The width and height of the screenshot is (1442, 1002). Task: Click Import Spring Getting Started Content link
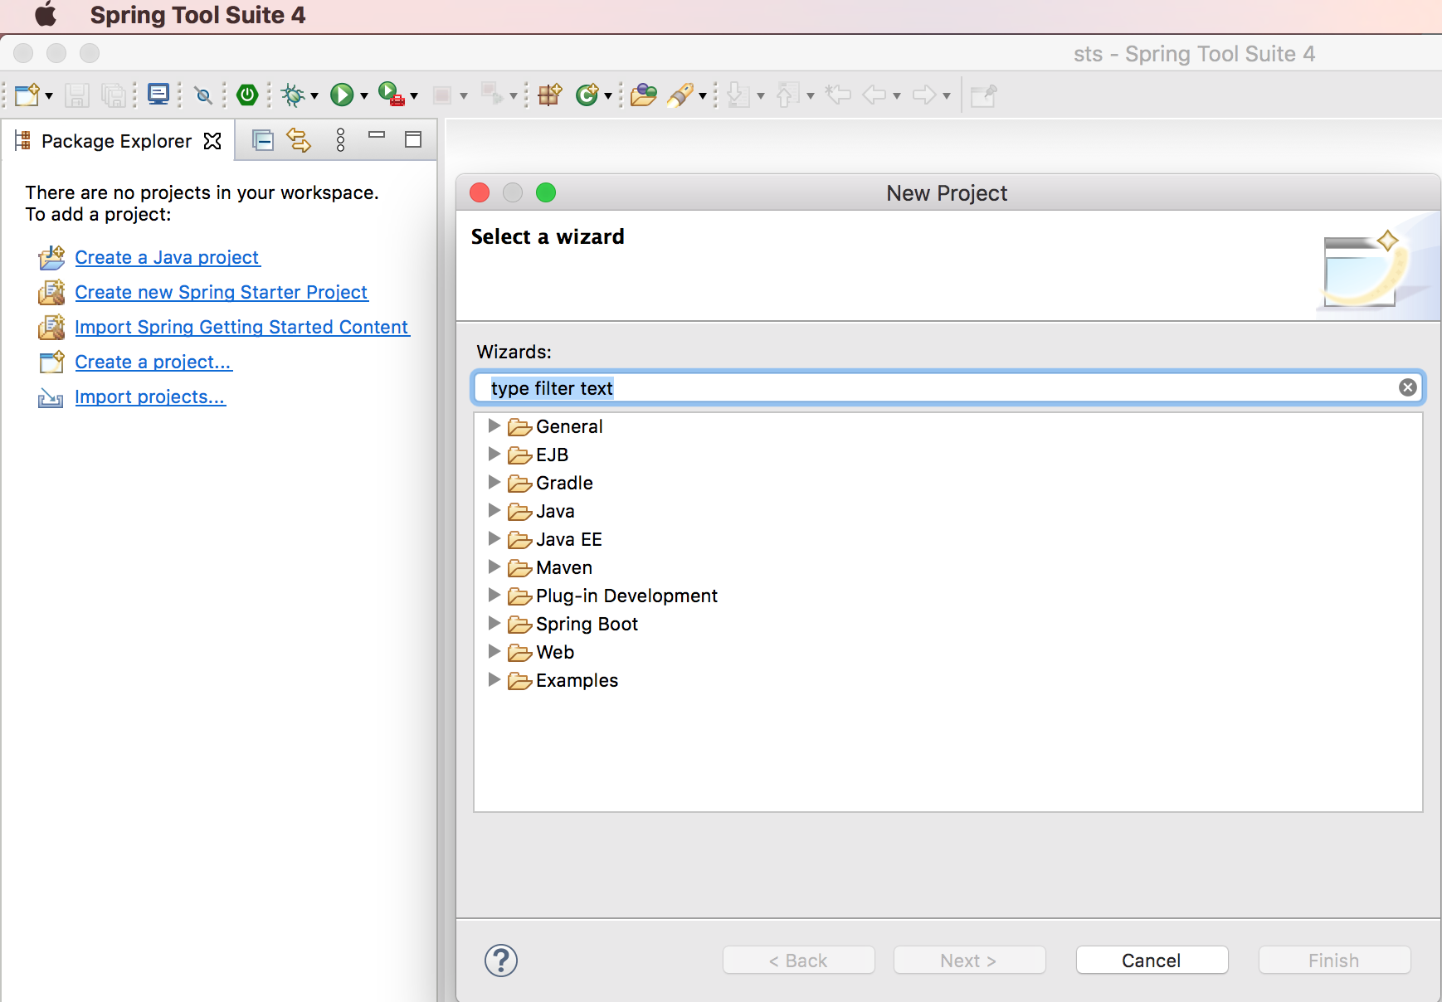[x=241, y=327]
